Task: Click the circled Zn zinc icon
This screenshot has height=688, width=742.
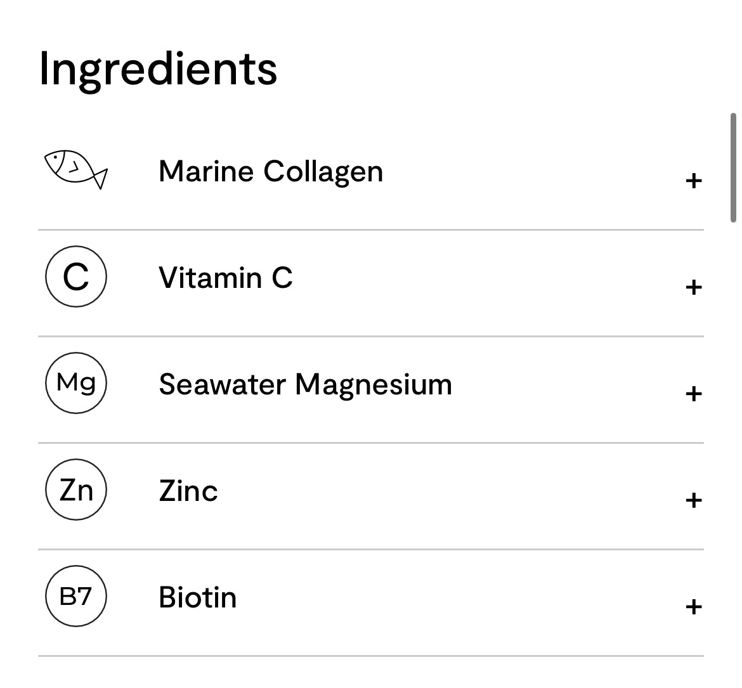Action: (x=76, y=490)
